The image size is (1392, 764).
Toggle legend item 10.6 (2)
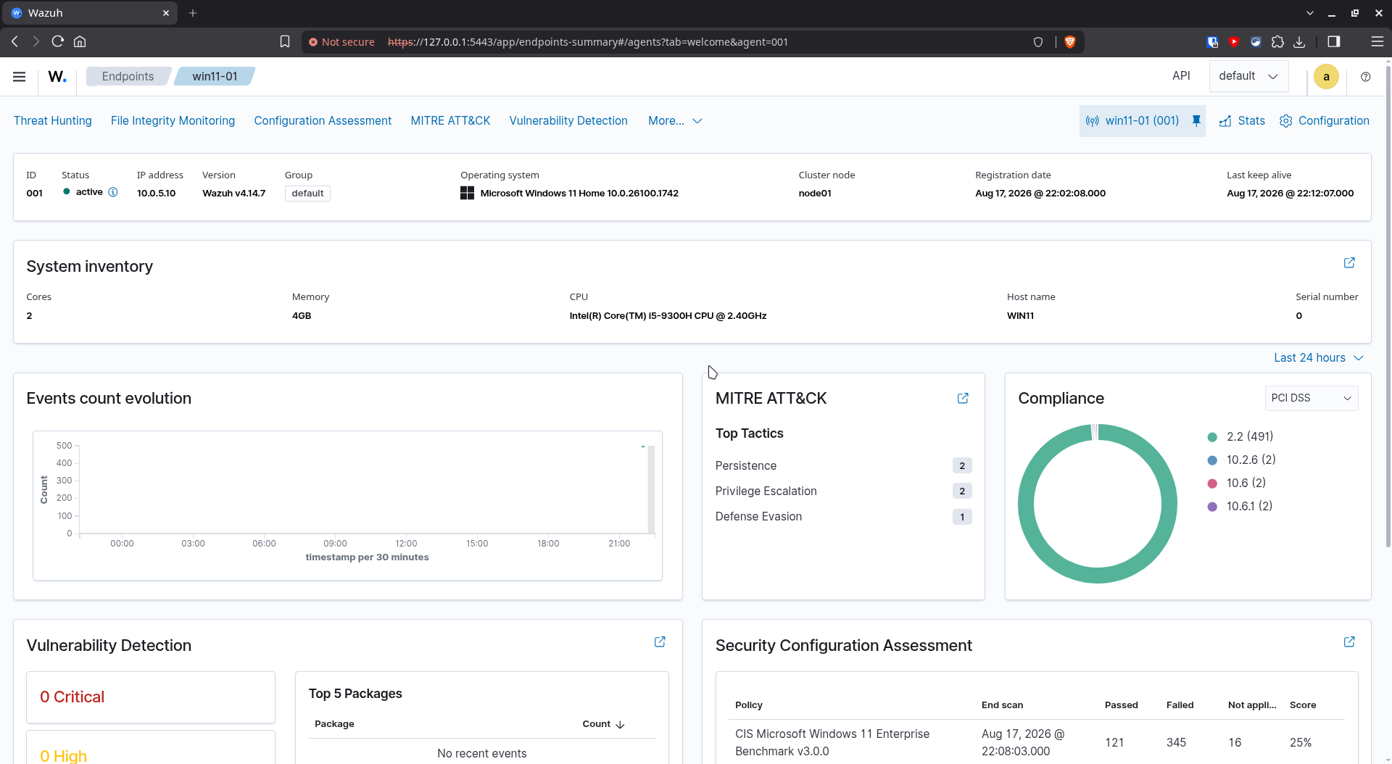[x=1237, y=483]
